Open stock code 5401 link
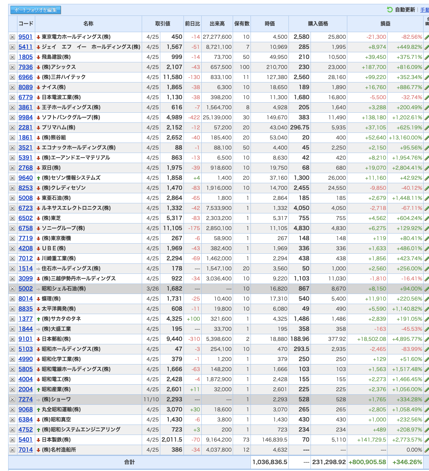The image size is (429, 471). (x=26, y=440)
